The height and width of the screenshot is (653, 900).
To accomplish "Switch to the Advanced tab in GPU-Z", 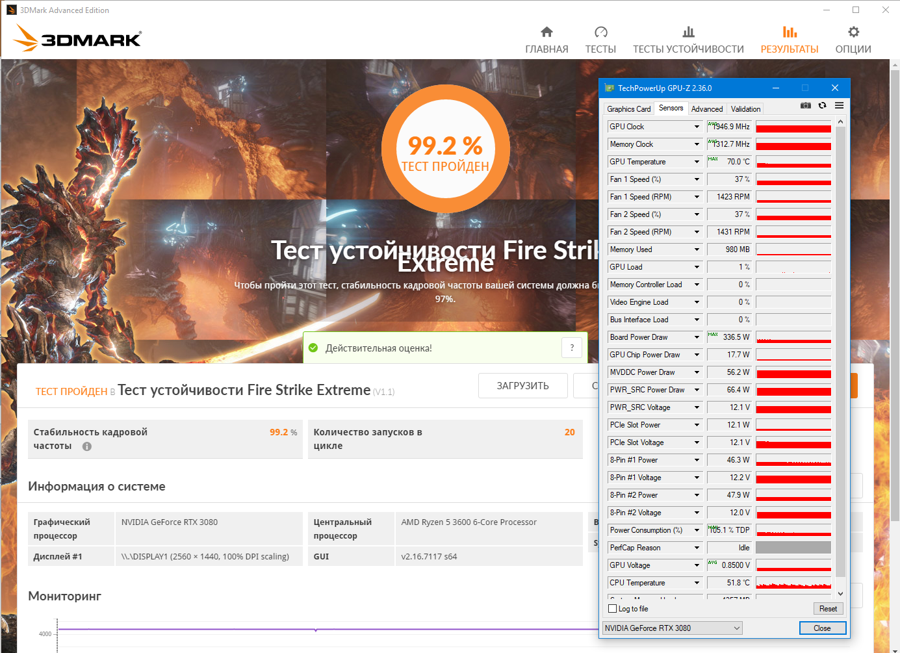I will click(x=707, y=109).
